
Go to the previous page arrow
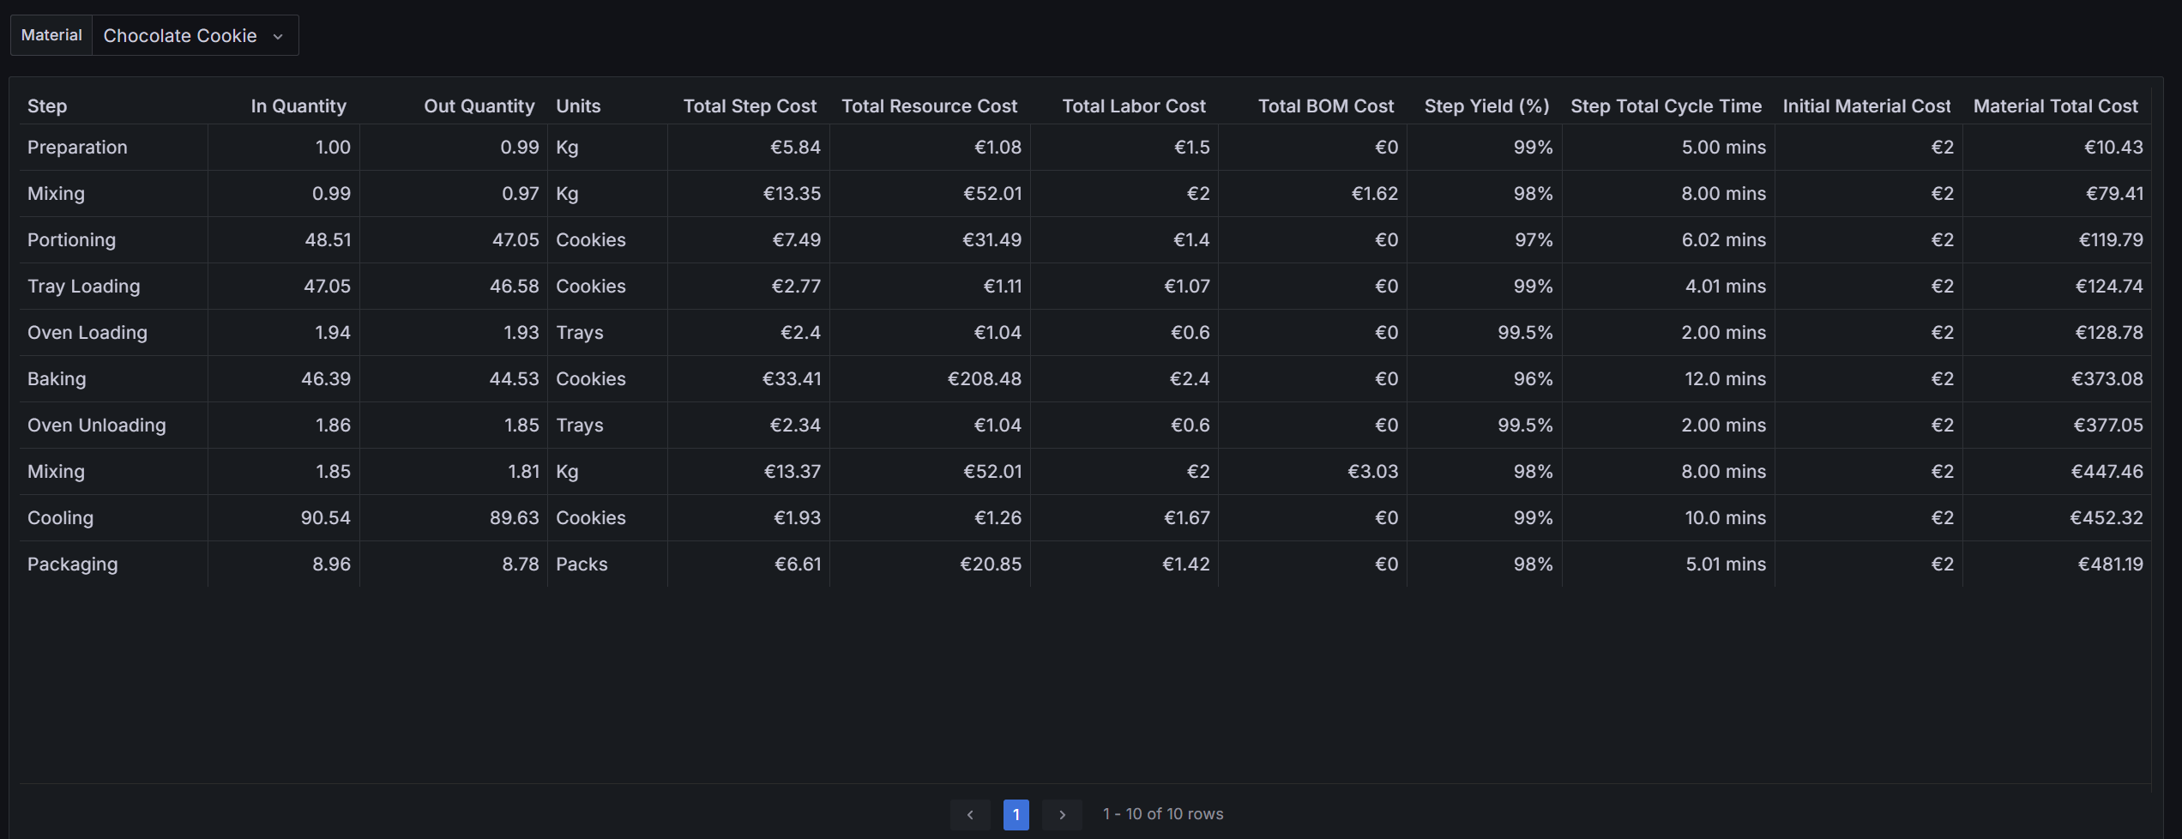(969, 814)
